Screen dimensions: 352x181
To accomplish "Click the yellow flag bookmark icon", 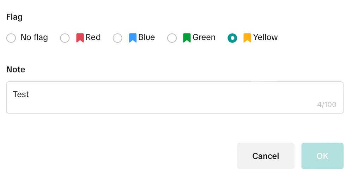I will click(x=247, y=38).
